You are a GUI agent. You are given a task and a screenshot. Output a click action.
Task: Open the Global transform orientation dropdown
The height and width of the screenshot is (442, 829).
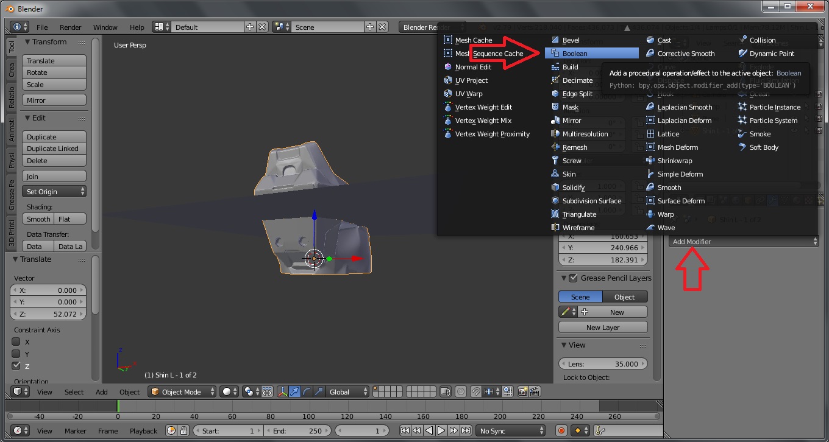[348, 392]
